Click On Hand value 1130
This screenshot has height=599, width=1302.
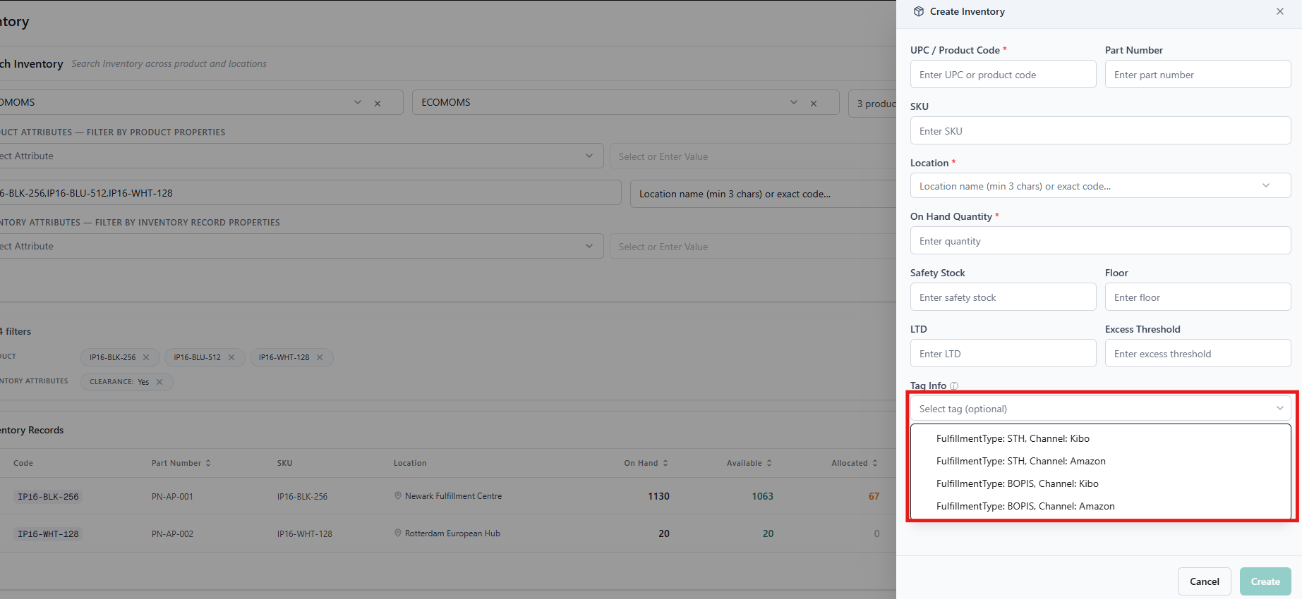(658, 496)
